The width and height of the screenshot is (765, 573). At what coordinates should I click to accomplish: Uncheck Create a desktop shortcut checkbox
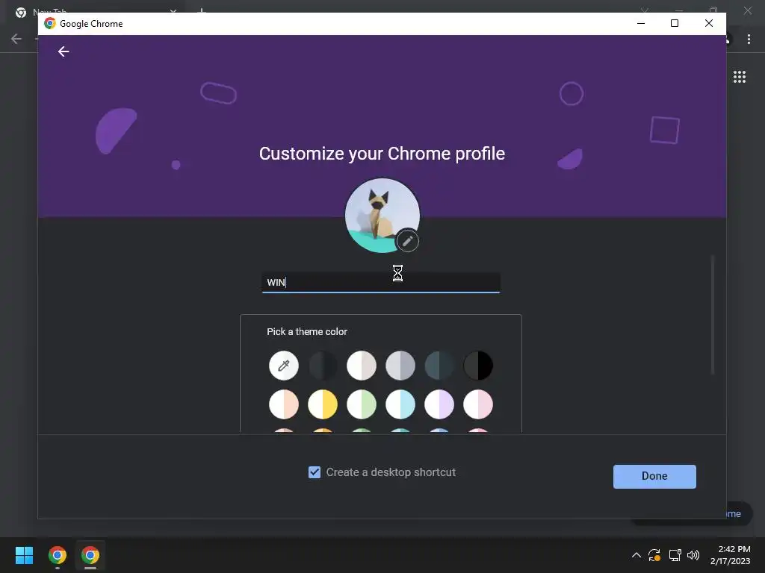pos(315,472)
